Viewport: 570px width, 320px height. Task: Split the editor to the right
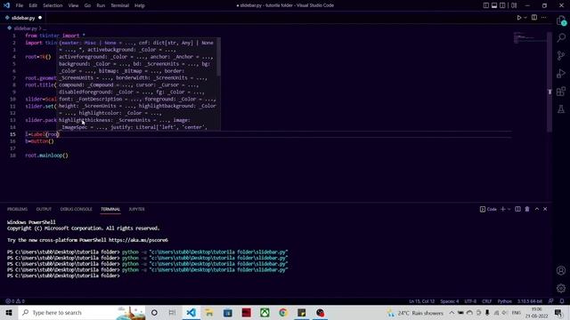point(534,18)
